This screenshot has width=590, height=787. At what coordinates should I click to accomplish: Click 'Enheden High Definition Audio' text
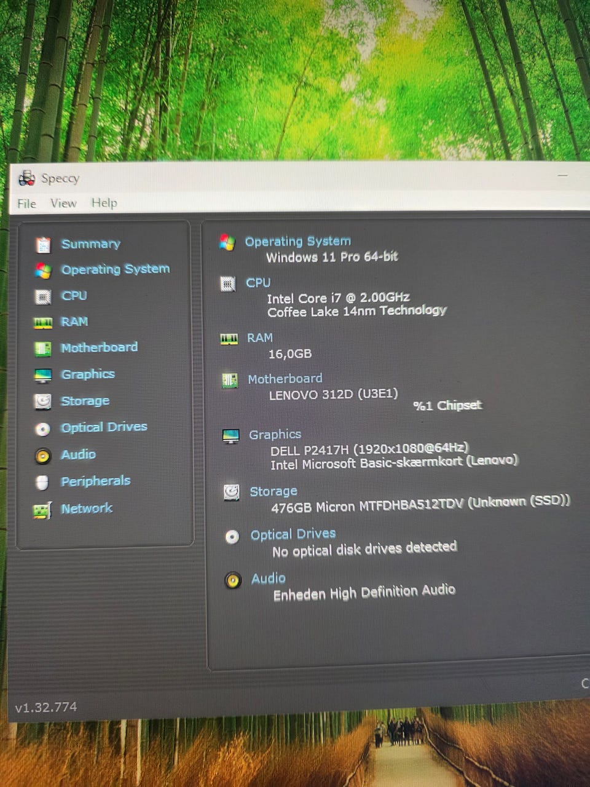364,593
